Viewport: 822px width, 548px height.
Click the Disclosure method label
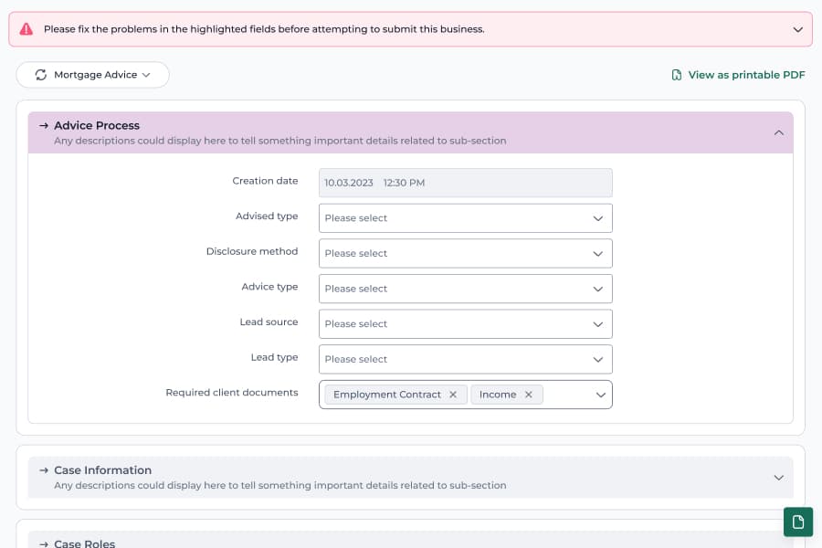click(252, 252)
